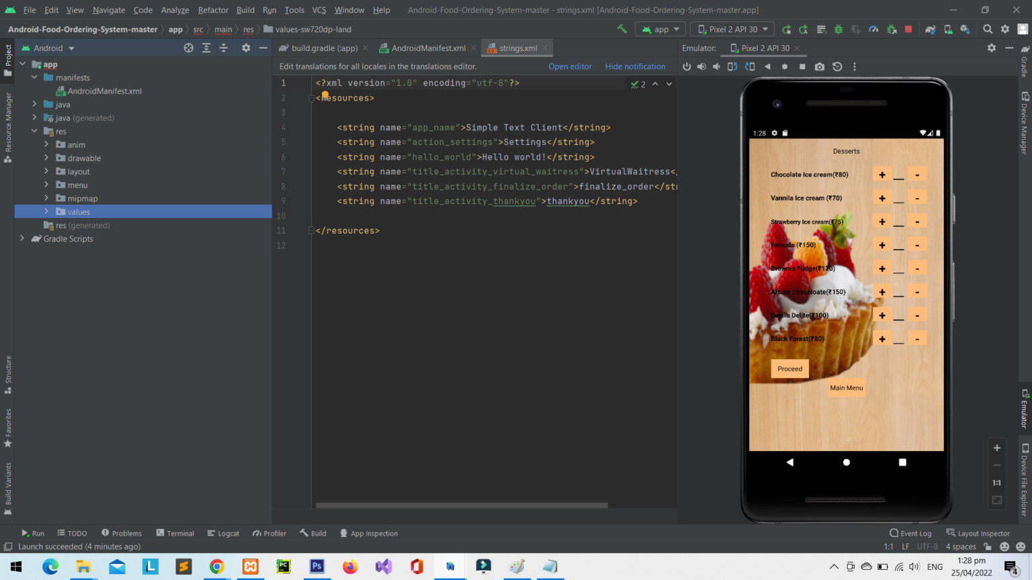Rotate the emulator counterclockwise
This screenshot has width=1032, height=580.
tap(732, 66)
